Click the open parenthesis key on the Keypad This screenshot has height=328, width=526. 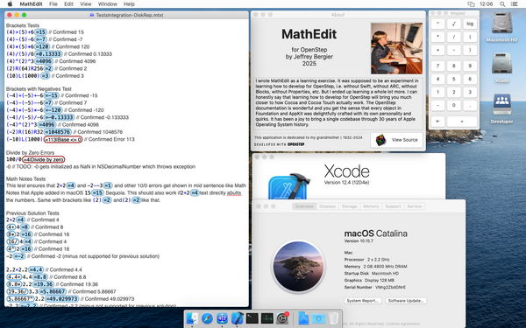click(x=470, y=37)
